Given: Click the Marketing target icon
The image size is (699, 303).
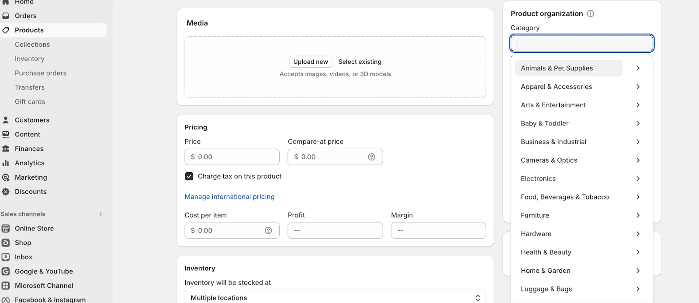Looking at the screenshot, I should pyautogui.click(x=6, y=178).
